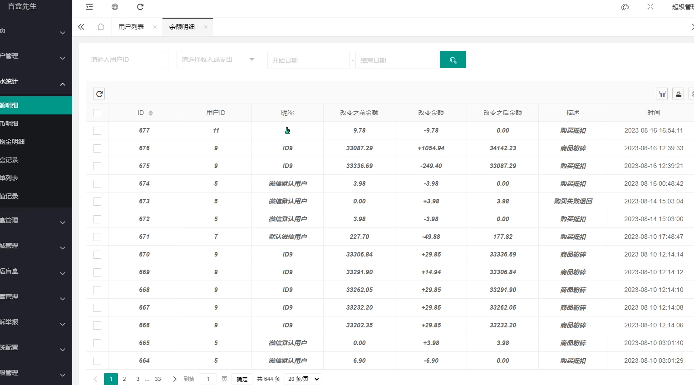Open the 20 per page selector
This screenshot has width=694, height=385.
coord(303,379)
